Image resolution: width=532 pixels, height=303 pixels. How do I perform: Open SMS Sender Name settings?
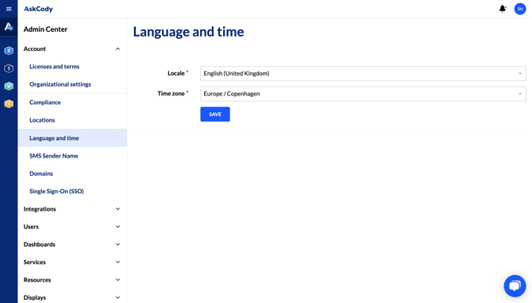tap(54, 156)
